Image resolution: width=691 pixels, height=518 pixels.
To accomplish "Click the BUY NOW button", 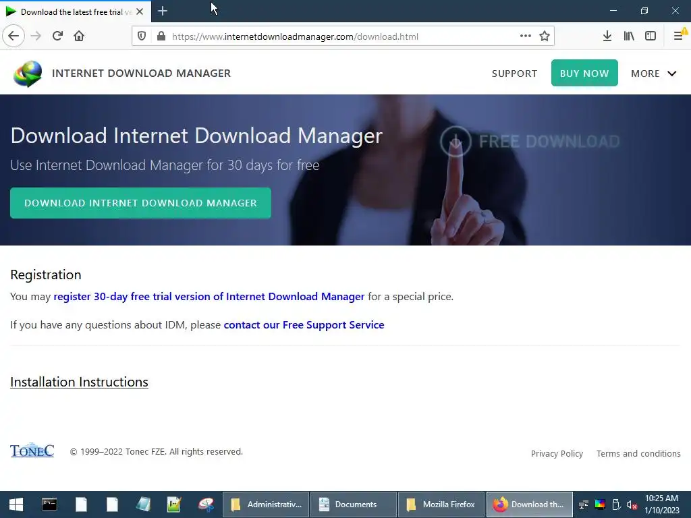I will pyautogui.click(x=584, y=73).
